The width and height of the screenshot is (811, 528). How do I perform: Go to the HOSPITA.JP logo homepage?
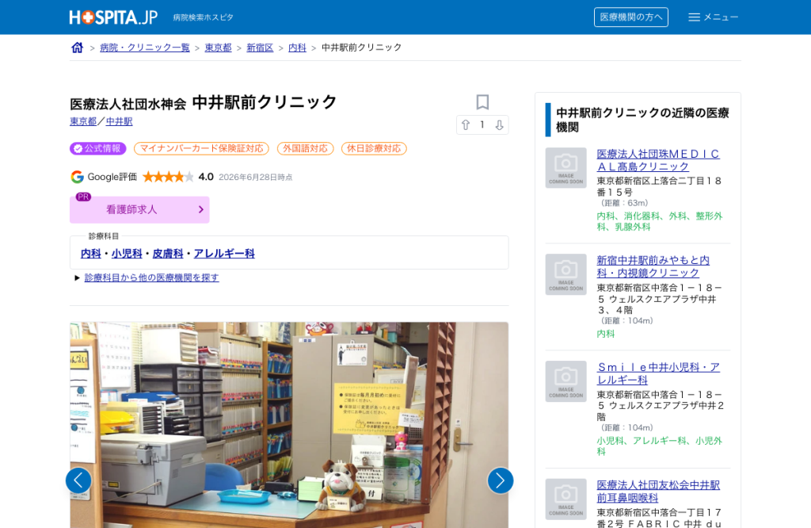113,17
